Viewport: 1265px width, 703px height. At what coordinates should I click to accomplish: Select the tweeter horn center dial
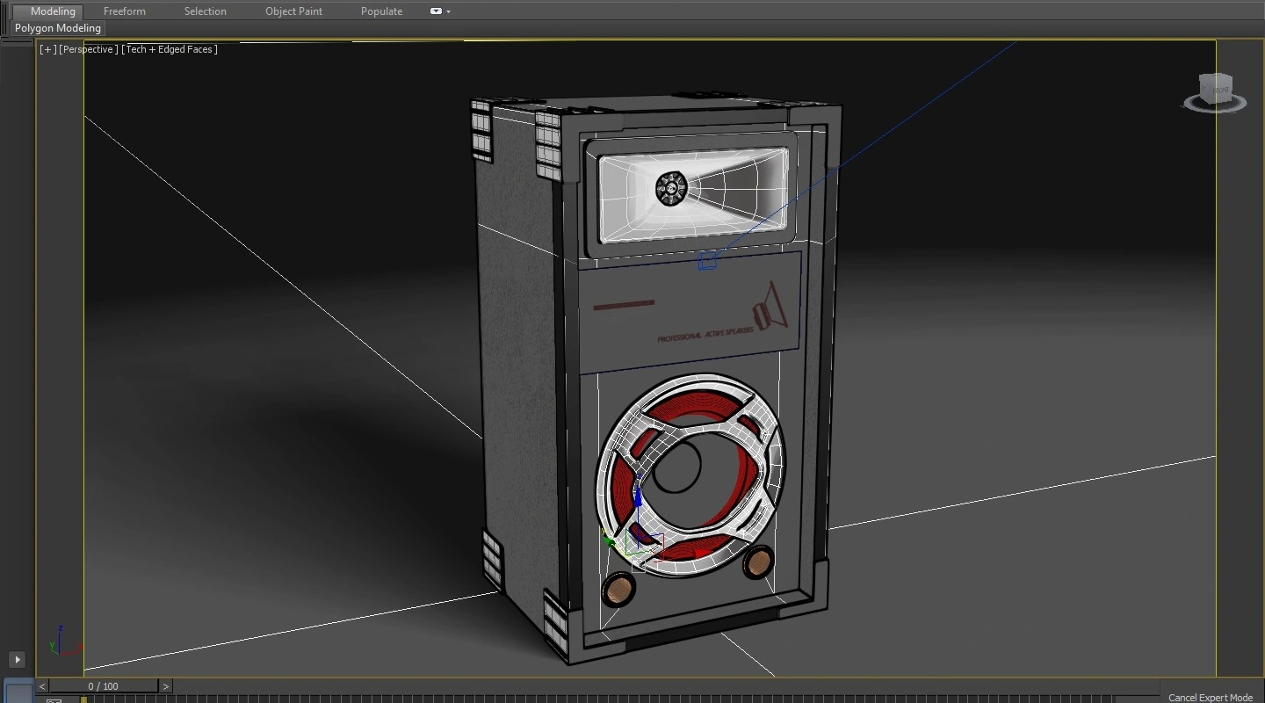(x=671, y=188)
